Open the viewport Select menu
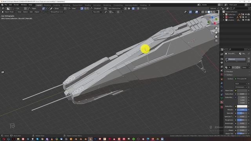251x141 pixels. 25,12
